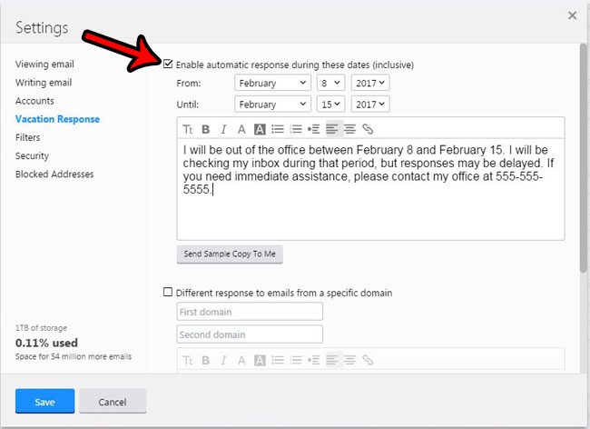Insert numbered list in vacation response editor
Viewport: 590px width, 429px height.
296,130
